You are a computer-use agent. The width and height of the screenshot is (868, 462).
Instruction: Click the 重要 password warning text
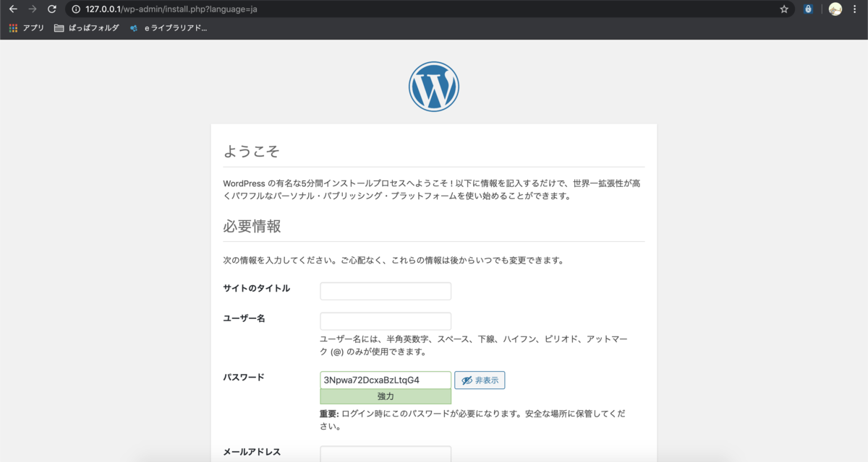pos(473,420)
